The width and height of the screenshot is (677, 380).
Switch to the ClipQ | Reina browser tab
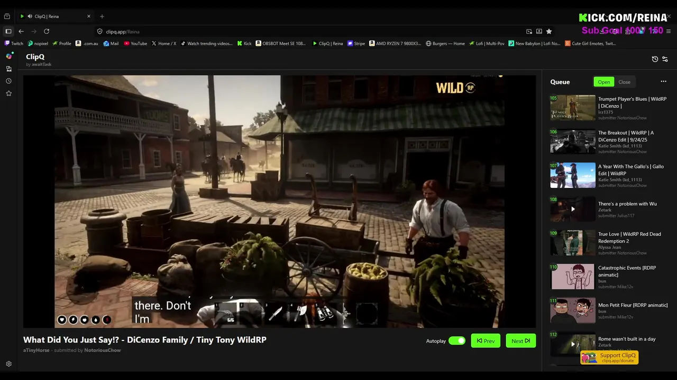point(56,16)
